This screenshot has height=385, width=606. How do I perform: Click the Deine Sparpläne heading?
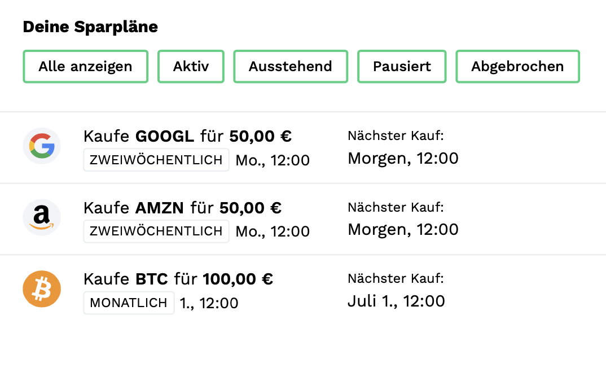(90, 27)
